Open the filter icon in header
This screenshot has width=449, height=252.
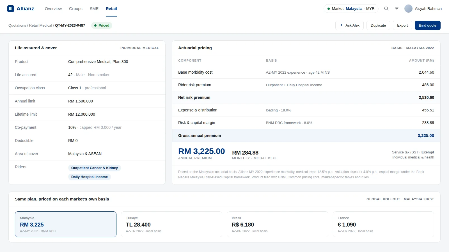coord(397,9)
